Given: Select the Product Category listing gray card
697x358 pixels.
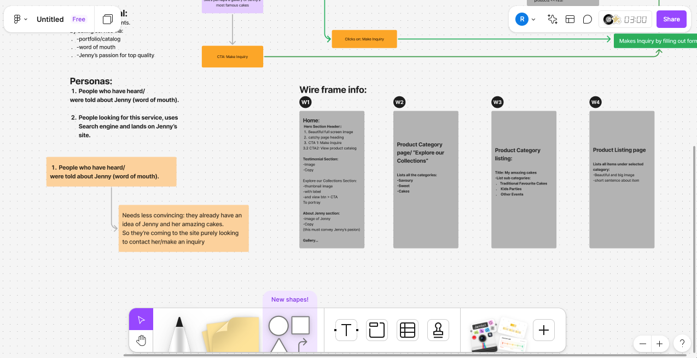Looking at the screenshot, I should click(x=524, y=180).
